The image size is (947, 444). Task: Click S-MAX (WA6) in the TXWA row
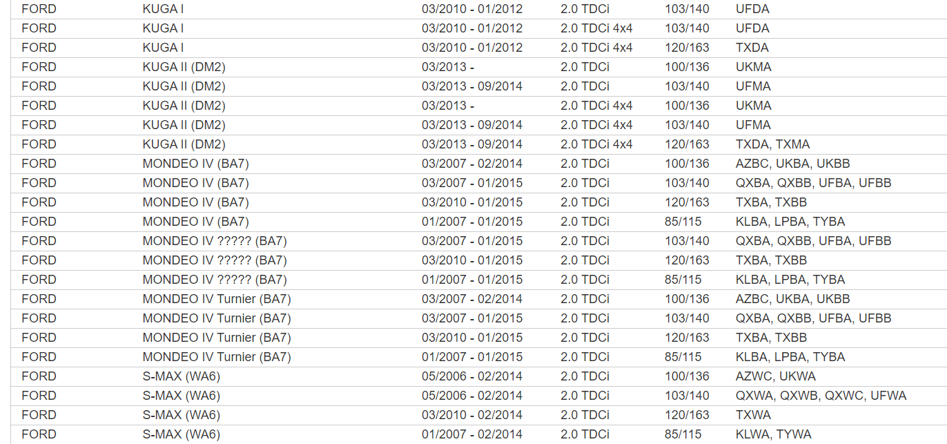181,415
